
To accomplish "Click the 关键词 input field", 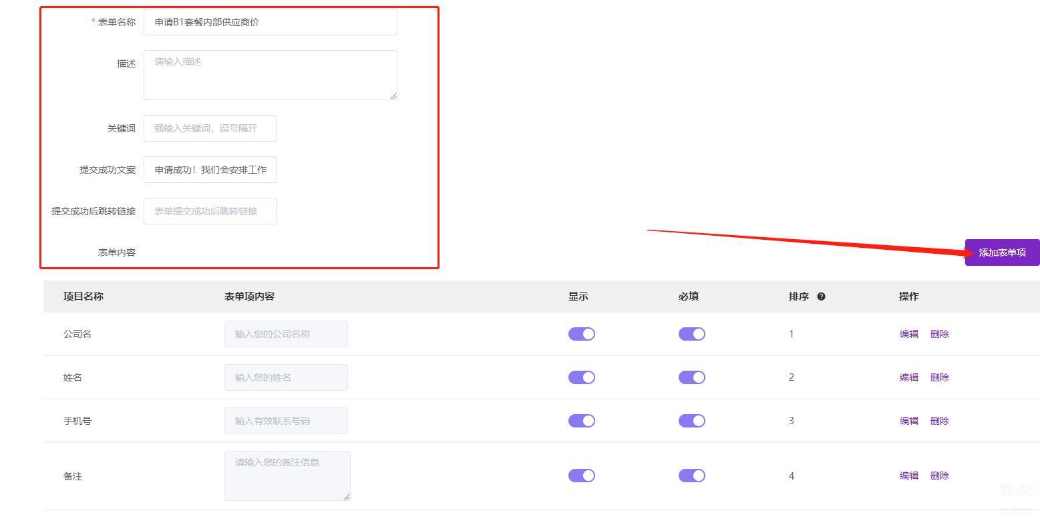I will (210, 128).
